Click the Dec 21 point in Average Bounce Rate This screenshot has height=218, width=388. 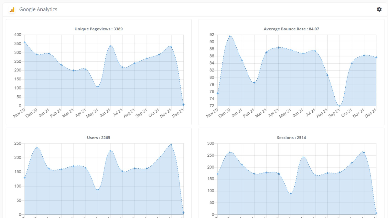click(376, 57)
